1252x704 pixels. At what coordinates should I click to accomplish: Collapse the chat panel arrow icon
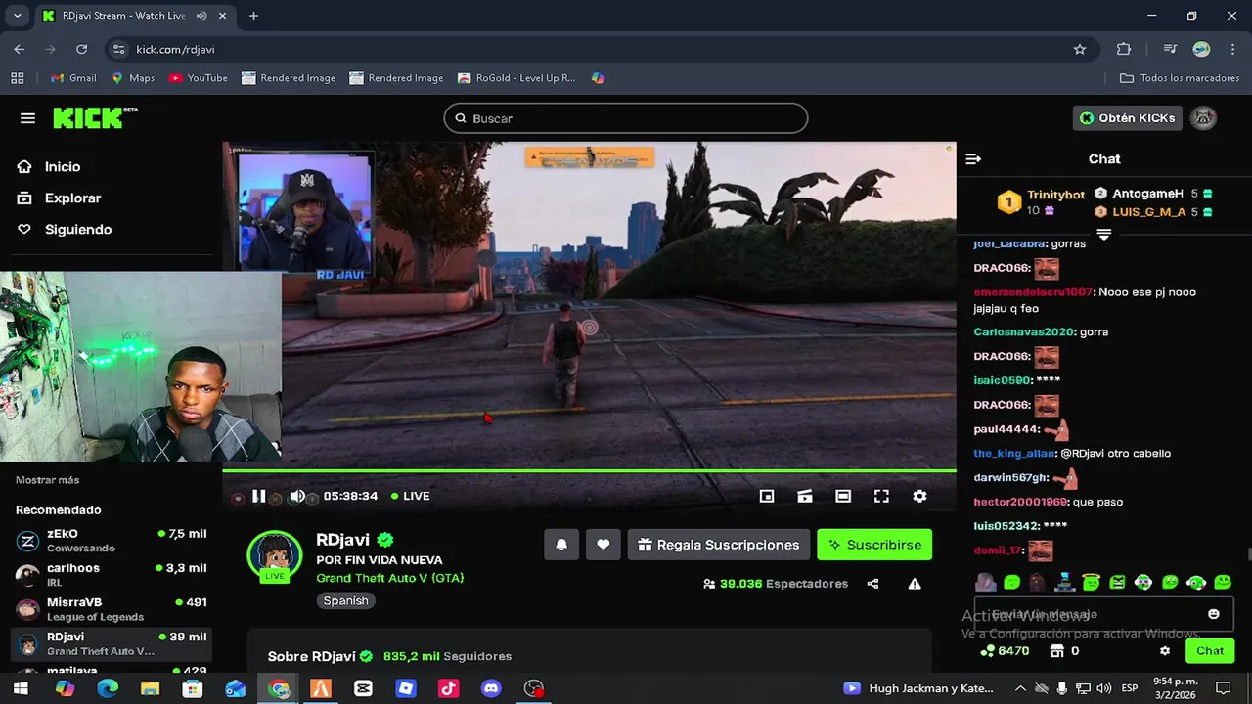tap(973, 159)
